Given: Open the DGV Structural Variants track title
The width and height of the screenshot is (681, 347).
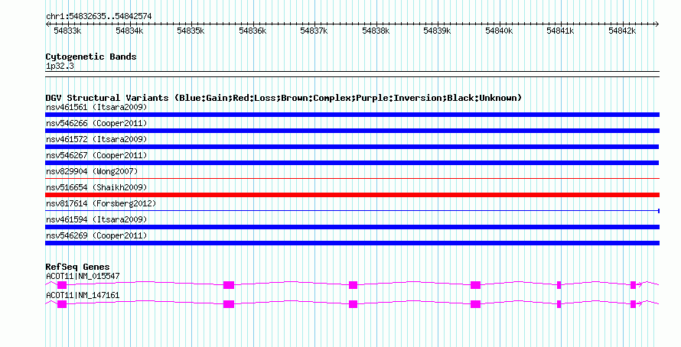Looking at the screenshot, I should point(284,98).
